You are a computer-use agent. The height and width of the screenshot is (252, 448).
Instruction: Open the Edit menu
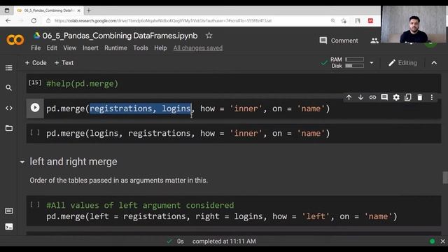(52, 48)
